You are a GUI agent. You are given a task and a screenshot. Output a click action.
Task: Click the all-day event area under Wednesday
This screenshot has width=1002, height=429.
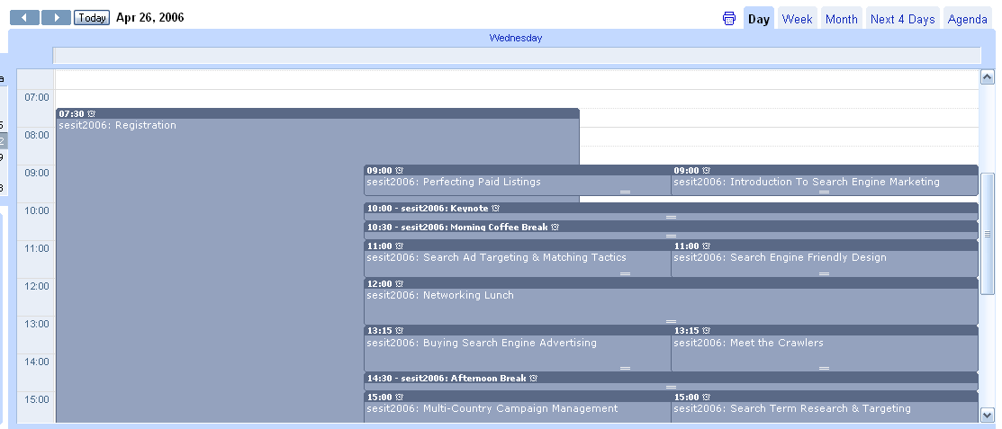(517, 56)
